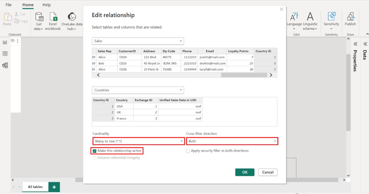Screen dimensions: 369x194
Task: Expand the Properties pane chevron
Action: (355, 44)
